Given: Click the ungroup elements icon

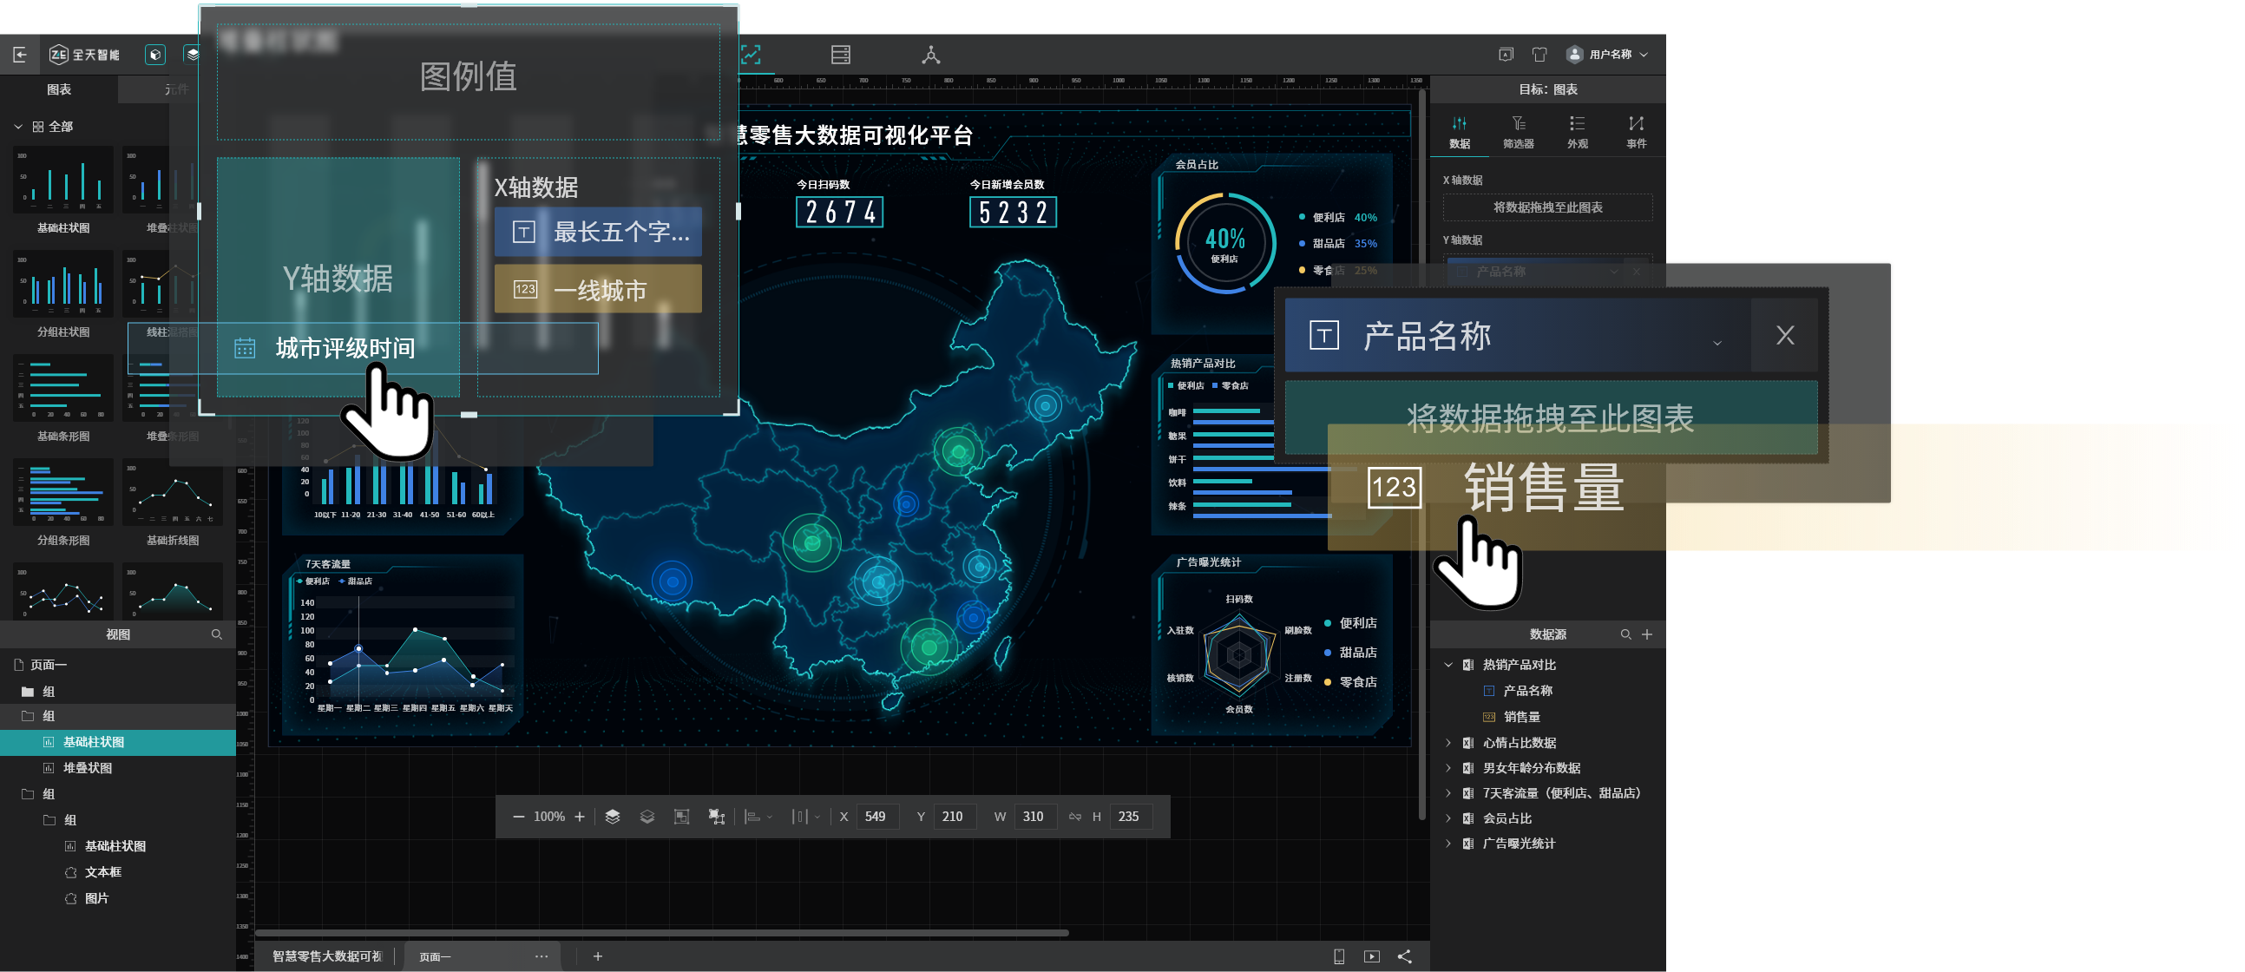Looking at the screenshot, I should 717,817.
